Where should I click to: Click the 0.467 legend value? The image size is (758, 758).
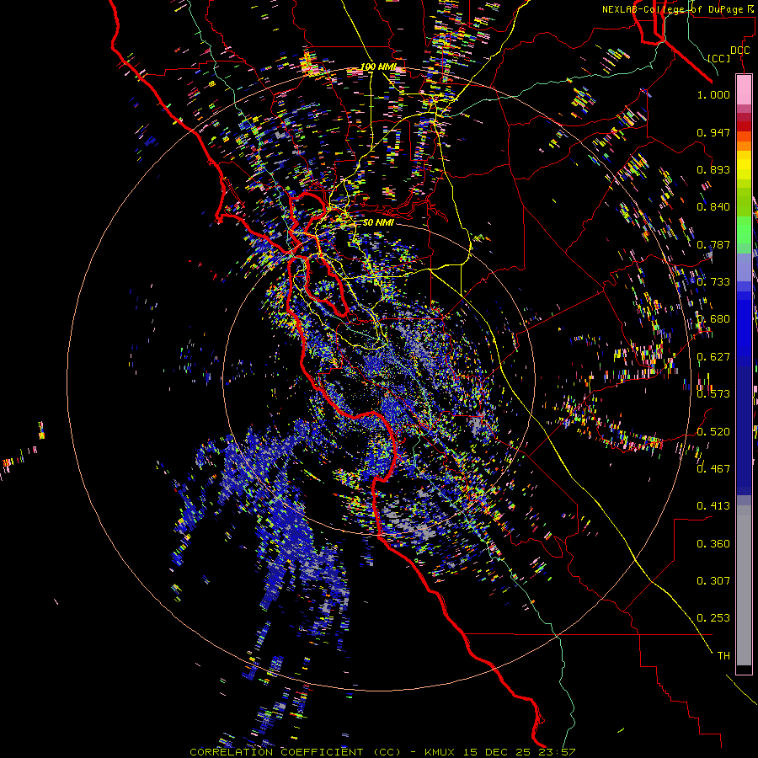[x=713, y=469]
